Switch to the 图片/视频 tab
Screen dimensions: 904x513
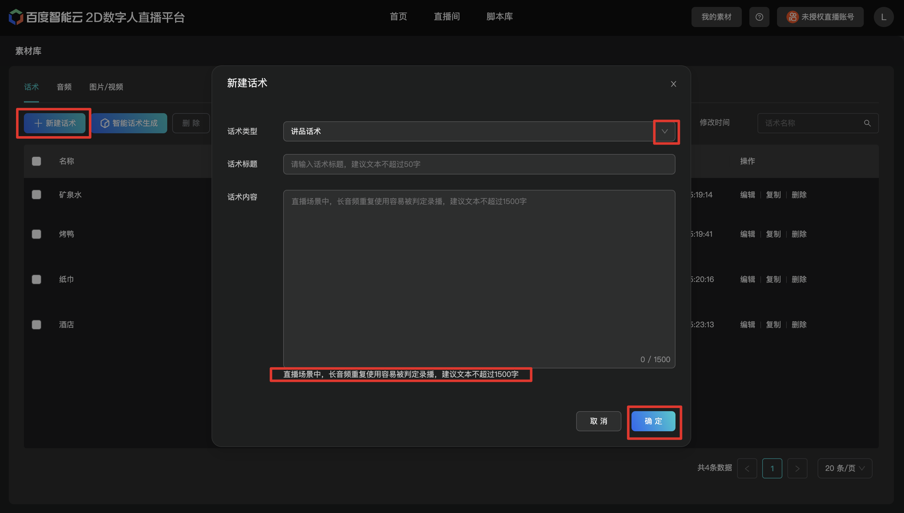pyautogui.click(x=106, y=87)
